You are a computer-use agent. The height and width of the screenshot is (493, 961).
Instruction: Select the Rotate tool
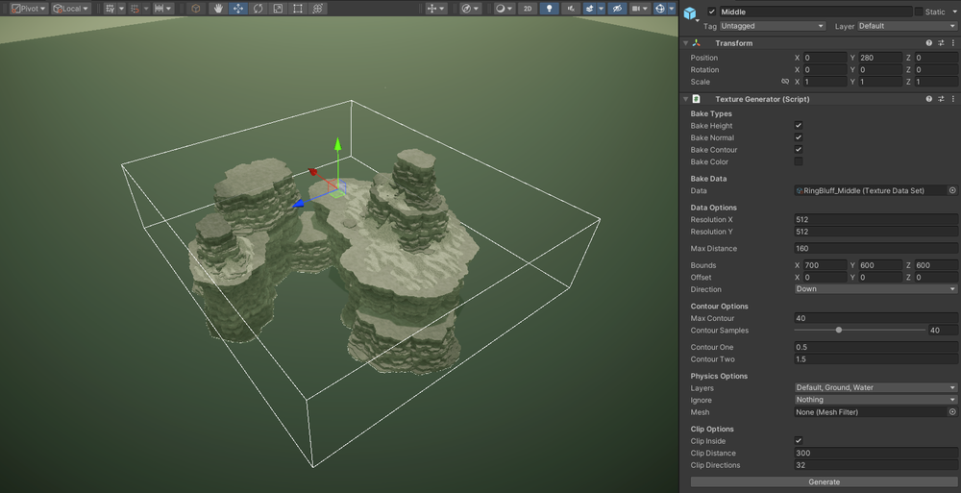(x=258, y=9)
